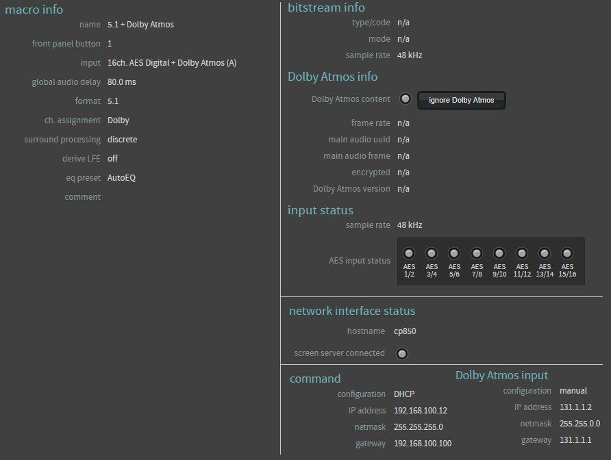
Task: Click the command netmask '255.255.255.0'
Action: click(418, 427)
